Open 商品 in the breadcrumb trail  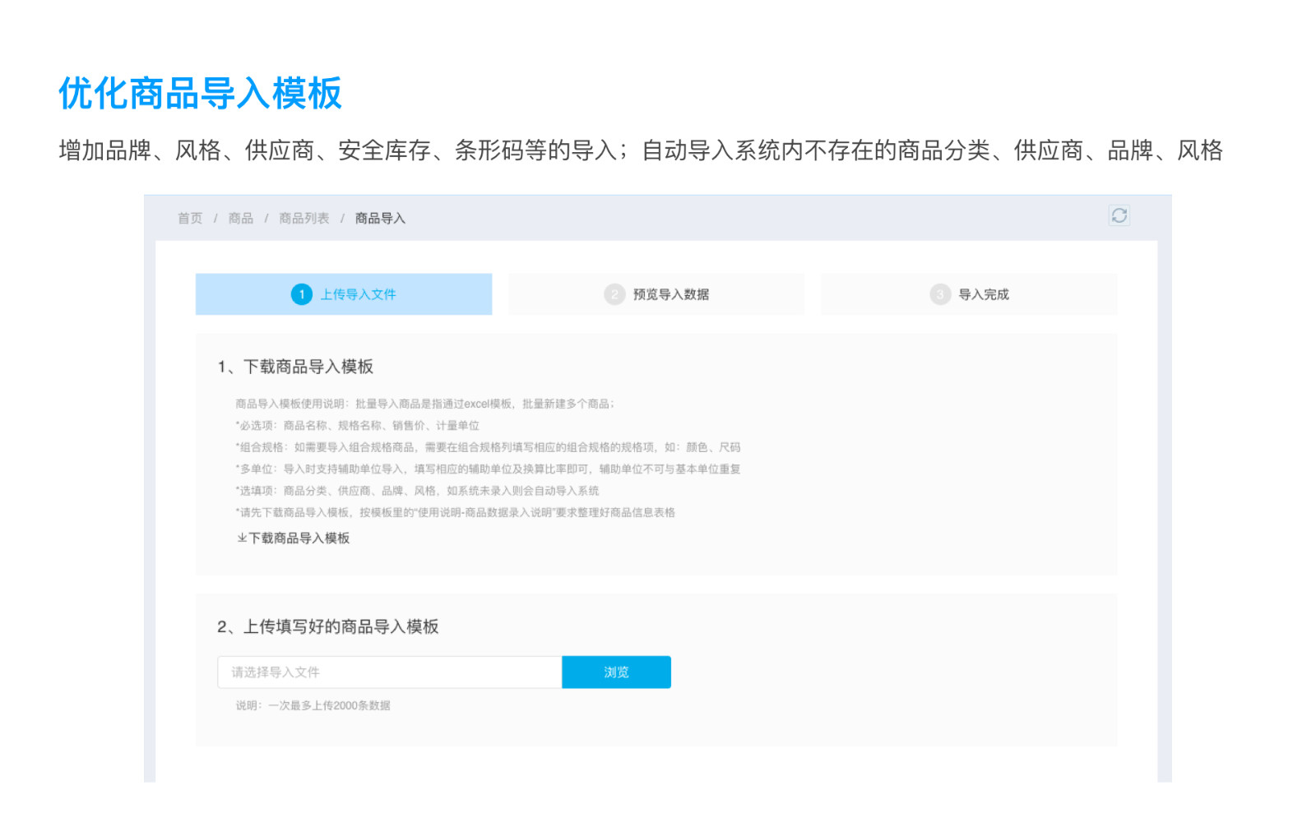pyautogui.click(x=241, y=218)
